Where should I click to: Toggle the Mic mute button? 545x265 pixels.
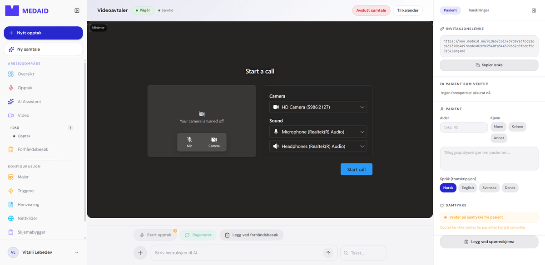[x=189, y=142]
